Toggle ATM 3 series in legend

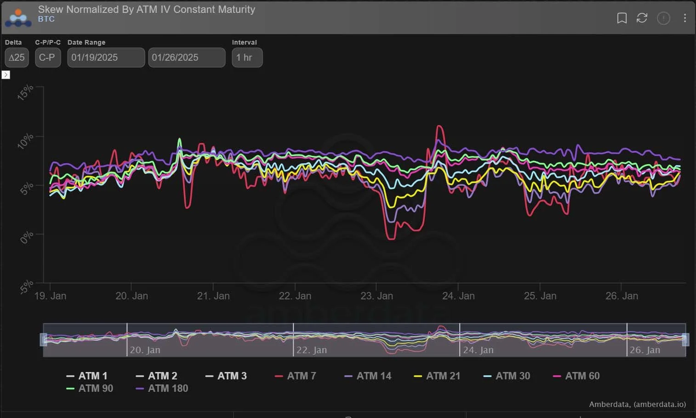coord(226,376)
